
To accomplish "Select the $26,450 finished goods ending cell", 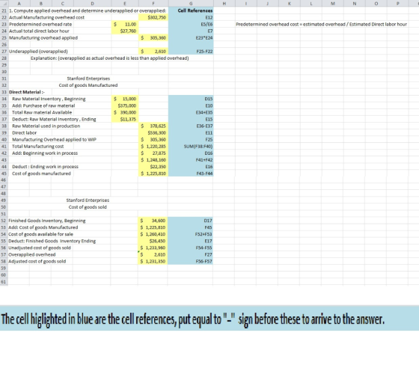I will coord(153,241).
